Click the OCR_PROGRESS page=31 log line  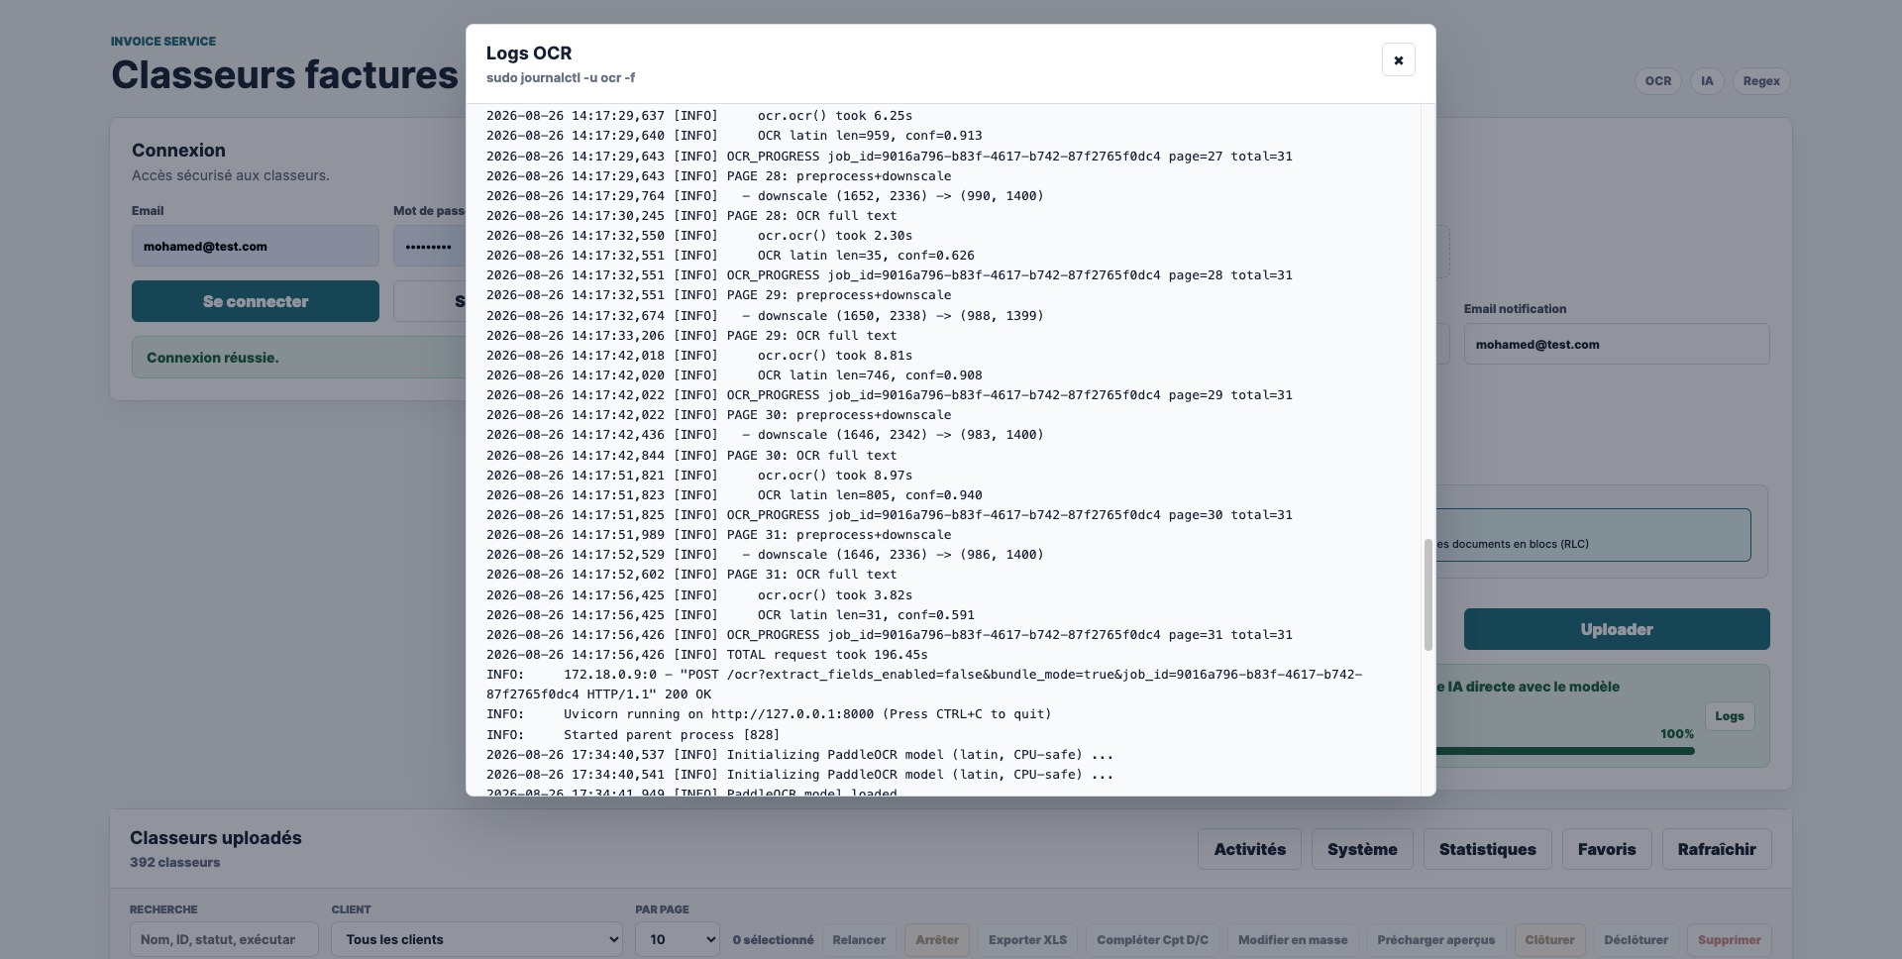coord(890,635)
